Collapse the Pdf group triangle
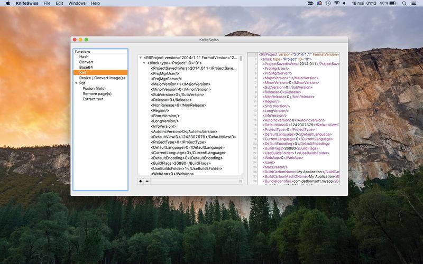Image resolution: width=423 pixels, height=264 pixels. point(76,83)
